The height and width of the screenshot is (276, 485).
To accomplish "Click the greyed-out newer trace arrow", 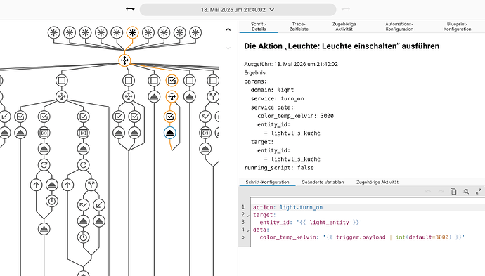I will click(346, 9).
